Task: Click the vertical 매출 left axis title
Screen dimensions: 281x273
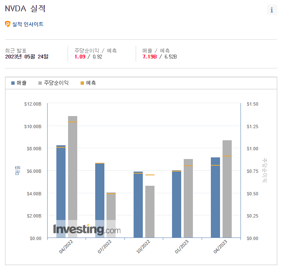Action: tap(18, 170)
